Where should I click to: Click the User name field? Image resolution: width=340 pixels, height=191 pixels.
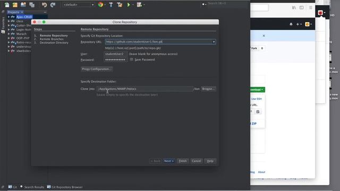coord(115,54)
